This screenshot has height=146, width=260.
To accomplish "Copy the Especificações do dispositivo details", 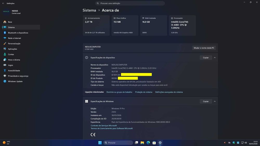I will [206, 58].
